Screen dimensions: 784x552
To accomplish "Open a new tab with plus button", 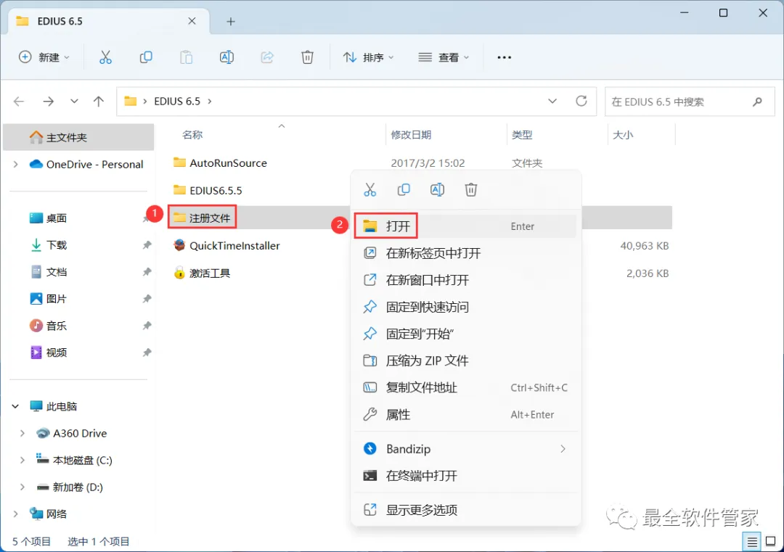I will pos(231,22).
